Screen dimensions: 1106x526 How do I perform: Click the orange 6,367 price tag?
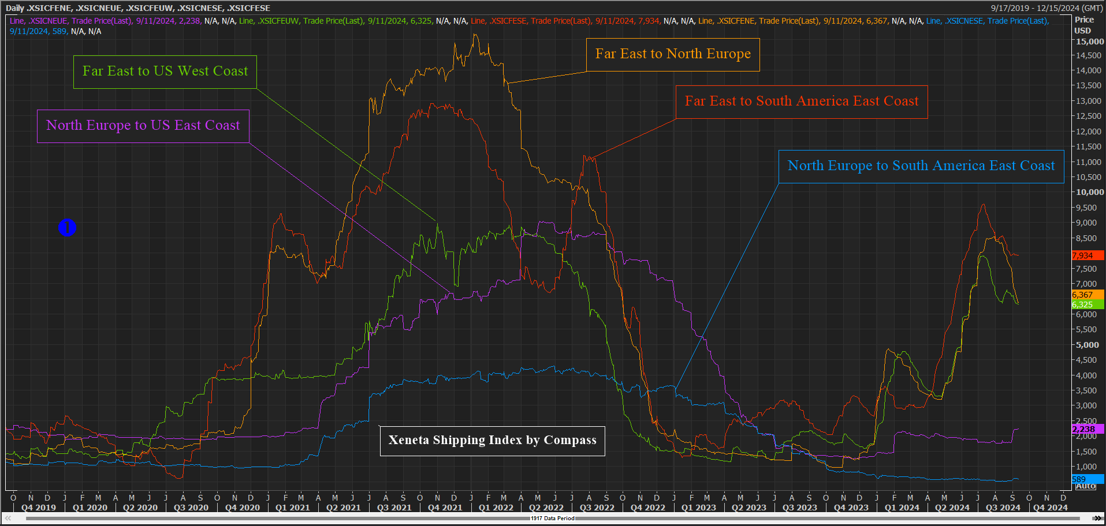point(1087,295)
